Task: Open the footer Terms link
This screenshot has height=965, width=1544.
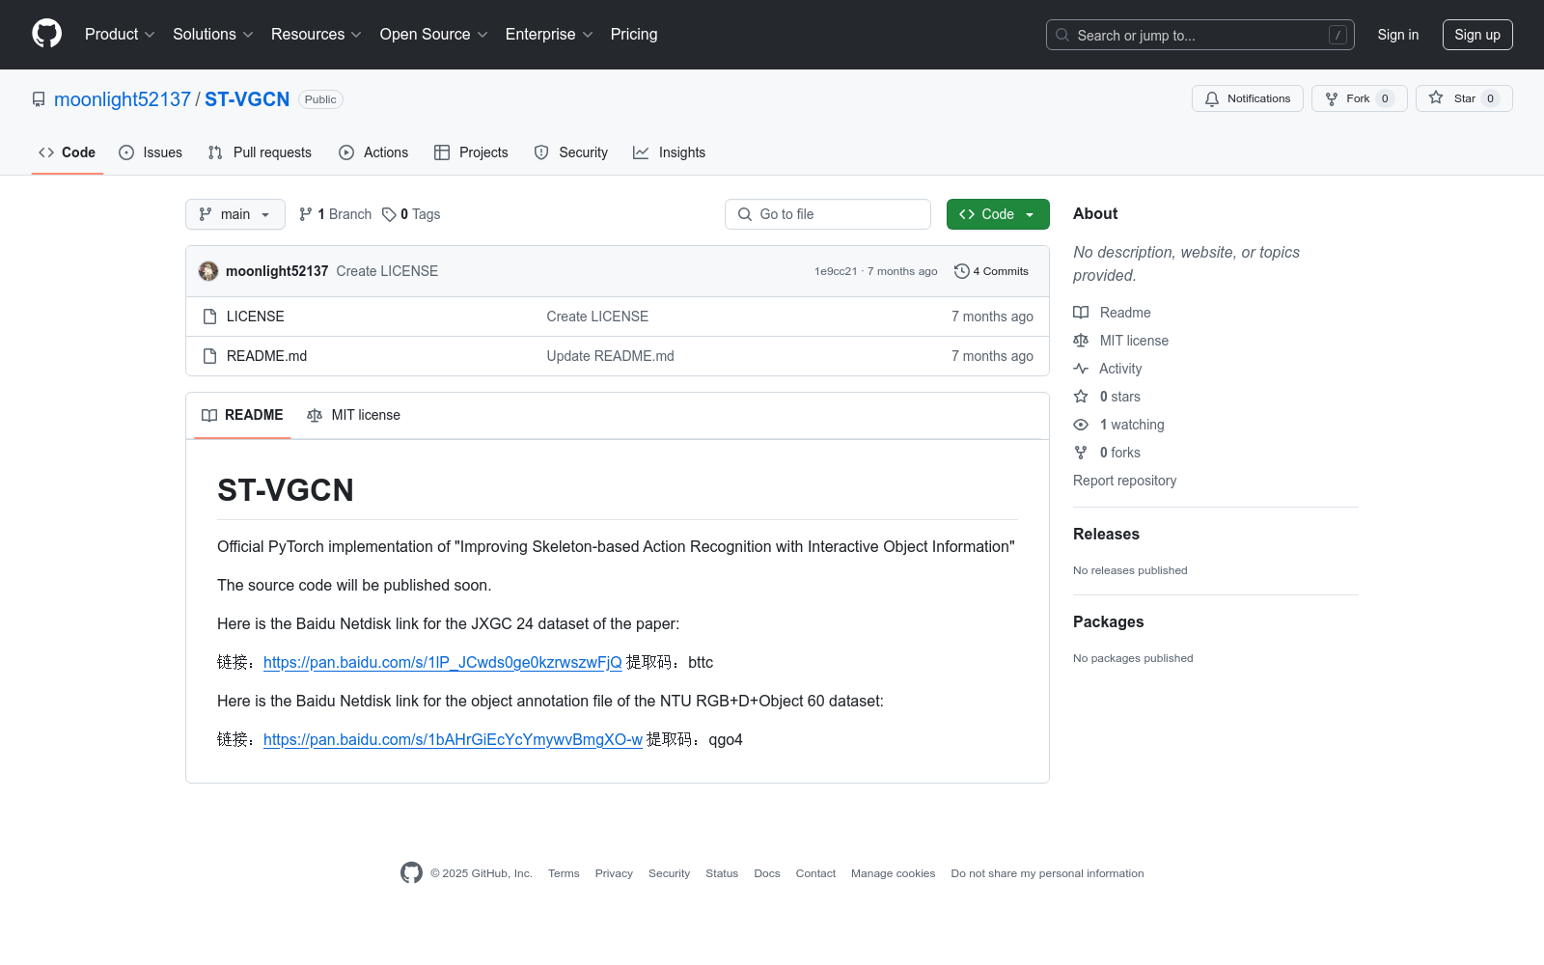Action: coord(564,873)
